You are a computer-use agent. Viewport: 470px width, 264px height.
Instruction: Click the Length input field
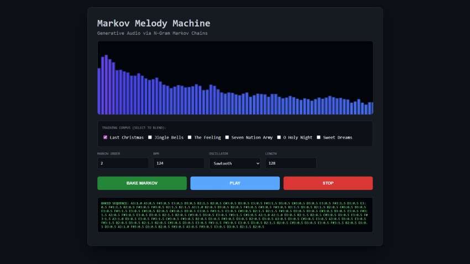[x=291, y=163]
